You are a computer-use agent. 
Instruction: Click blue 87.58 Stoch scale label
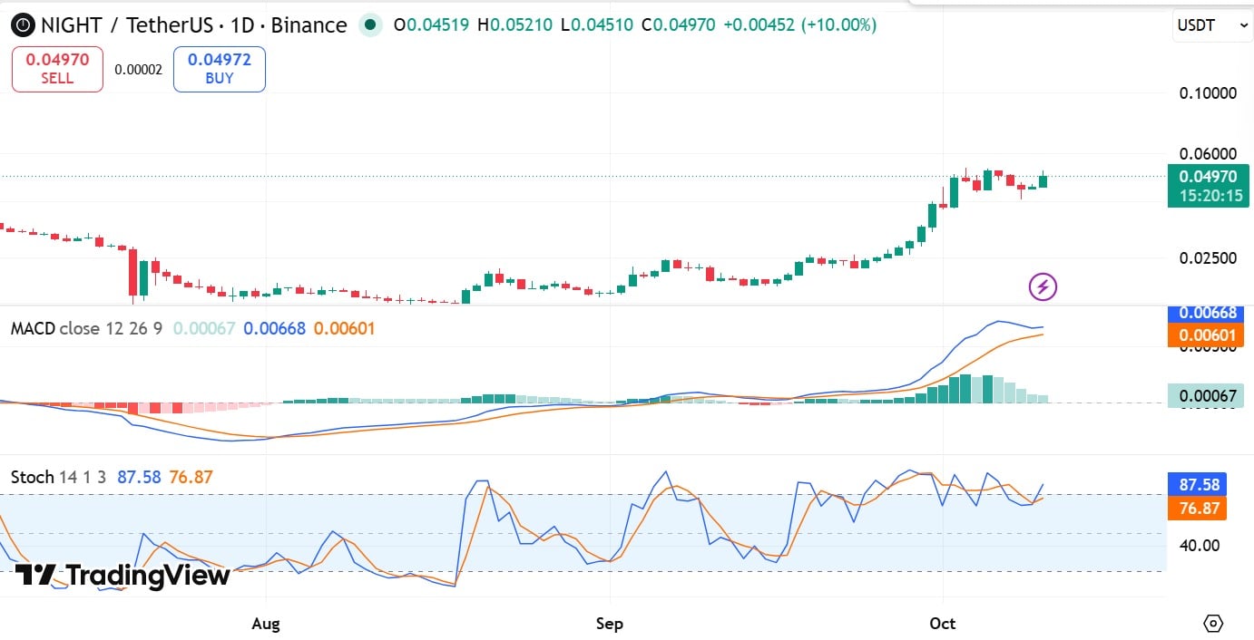coord(1197,485)
